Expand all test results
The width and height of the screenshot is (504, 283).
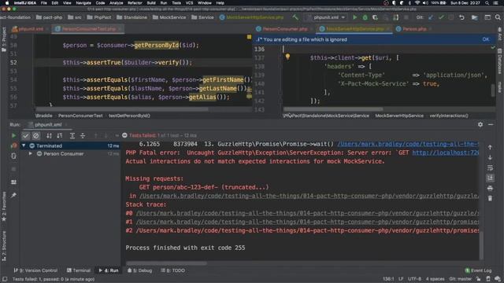click(72, 136)
